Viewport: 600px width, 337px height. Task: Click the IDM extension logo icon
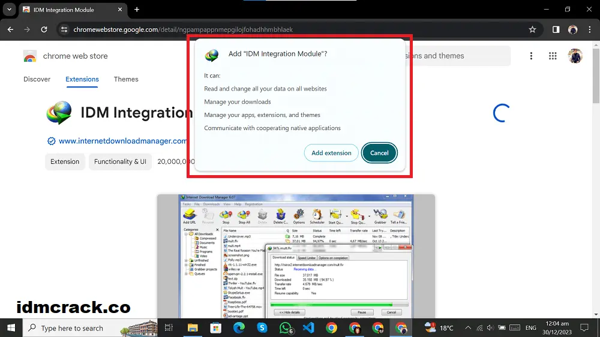tap(59, 113)
